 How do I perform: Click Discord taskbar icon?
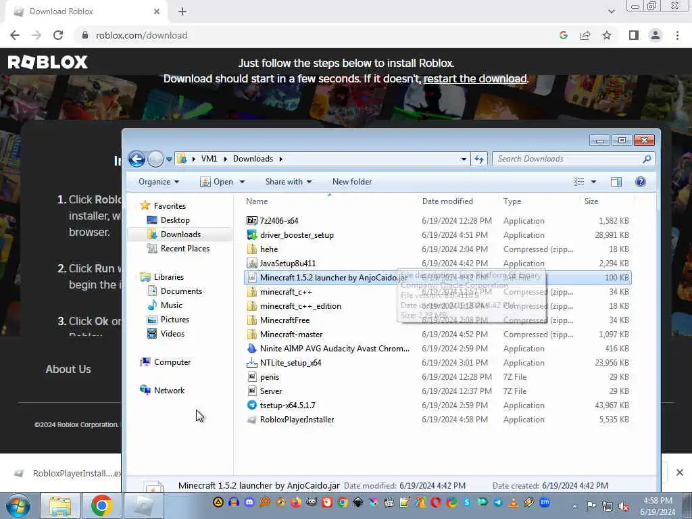point(249,502)
